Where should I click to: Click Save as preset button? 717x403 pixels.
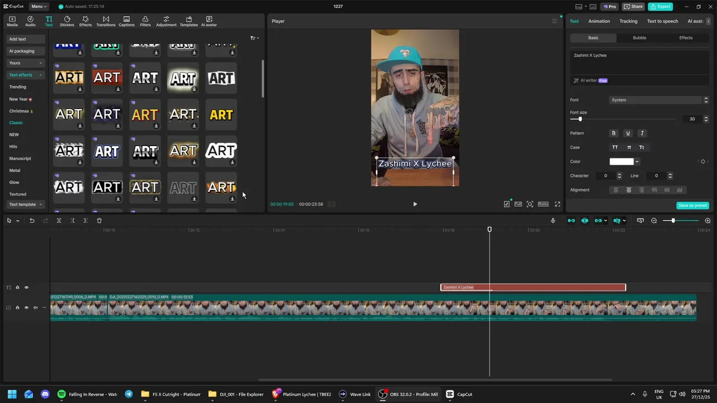[x=692, y=205]
